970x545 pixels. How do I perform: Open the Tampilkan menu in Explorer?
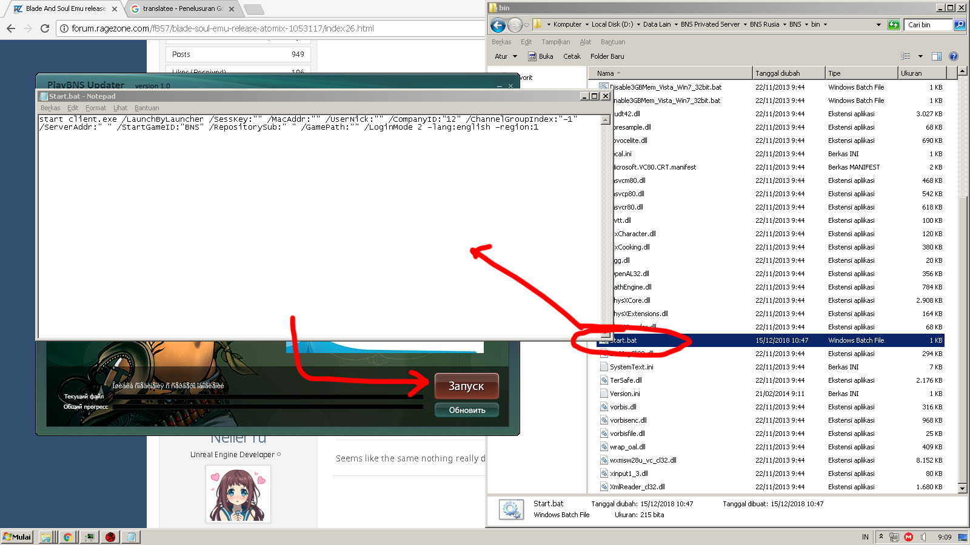[555, 42]
